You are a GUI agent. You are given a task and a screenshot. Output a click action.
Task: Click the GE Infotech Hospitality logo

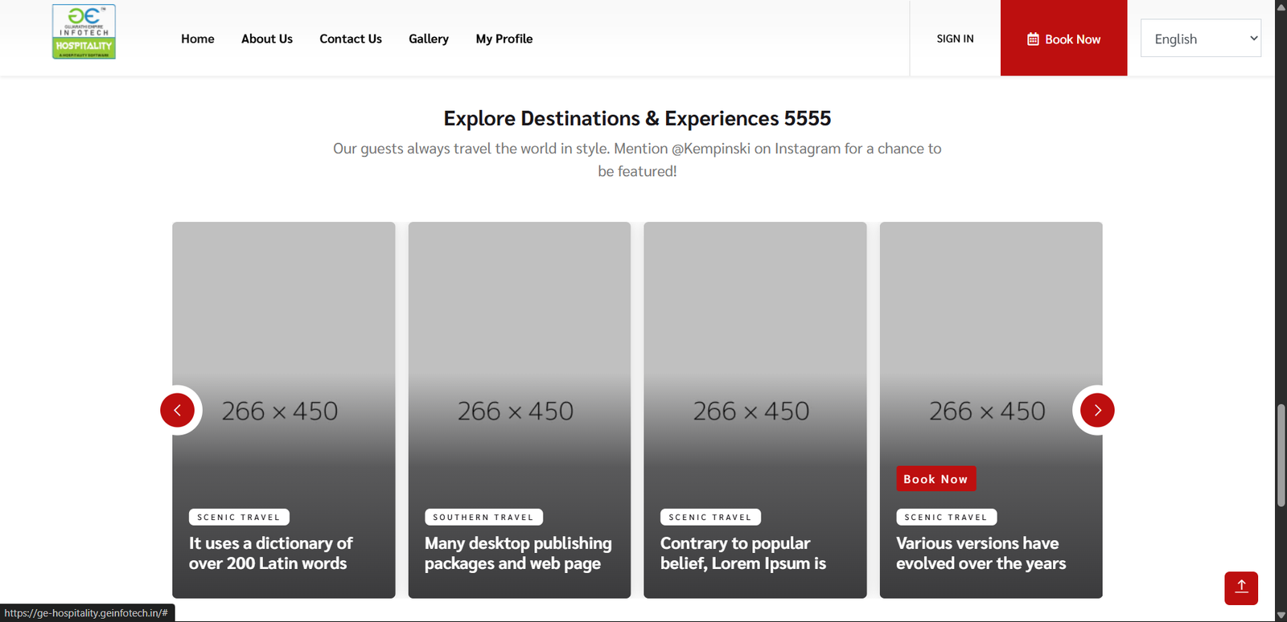point(84,32)
